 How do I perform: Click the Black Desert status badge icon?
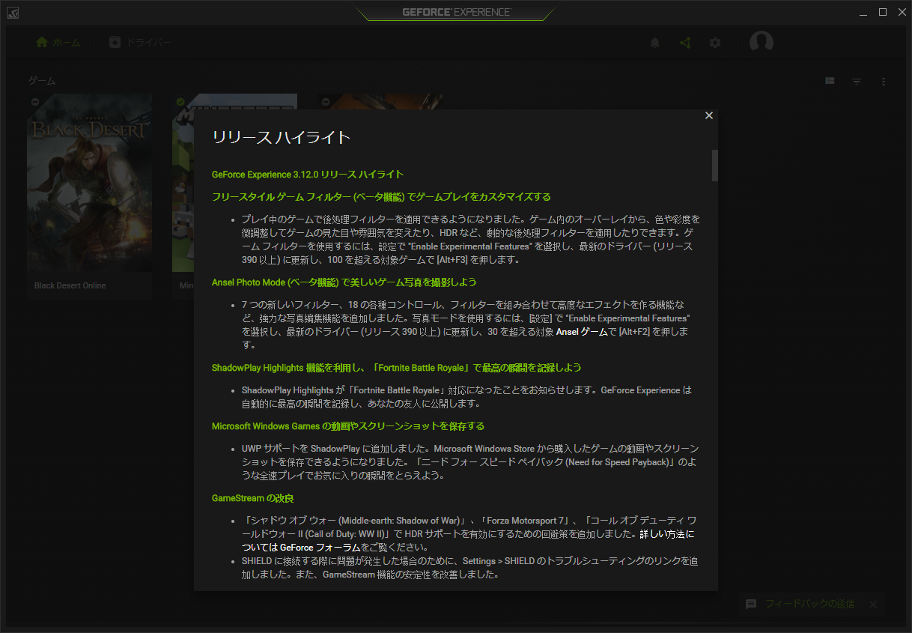pyautogui.click(x=35, y=102)
